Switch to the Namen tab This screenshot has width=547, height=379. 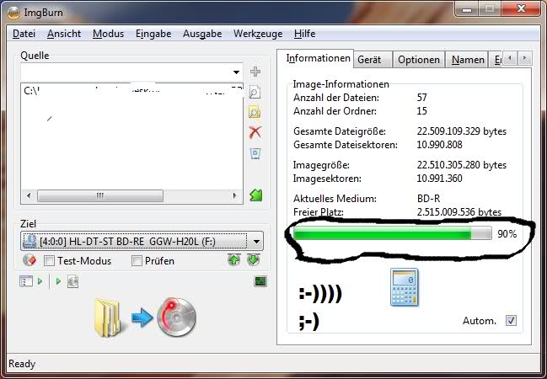(468, 60)
